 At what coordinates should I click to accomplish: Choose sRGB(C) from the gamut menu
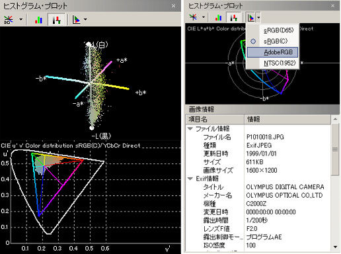point(273,41)
